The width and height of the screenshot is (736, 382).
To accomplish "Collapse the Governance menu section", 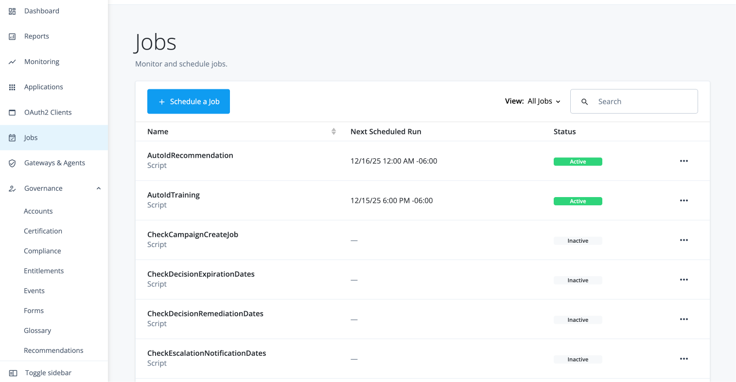I will (x=99, y=188).
